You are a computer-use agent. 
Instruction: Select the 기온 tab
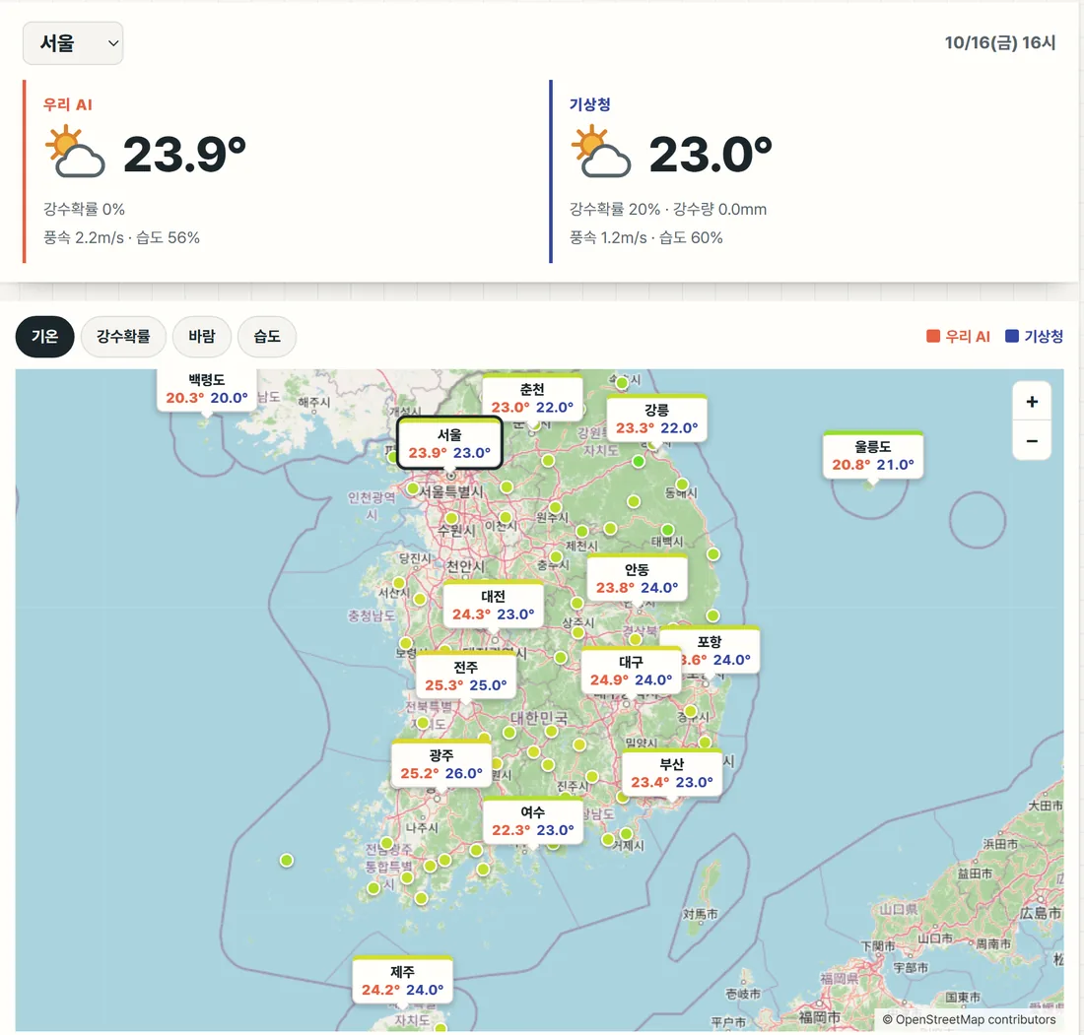pos(45,337)
